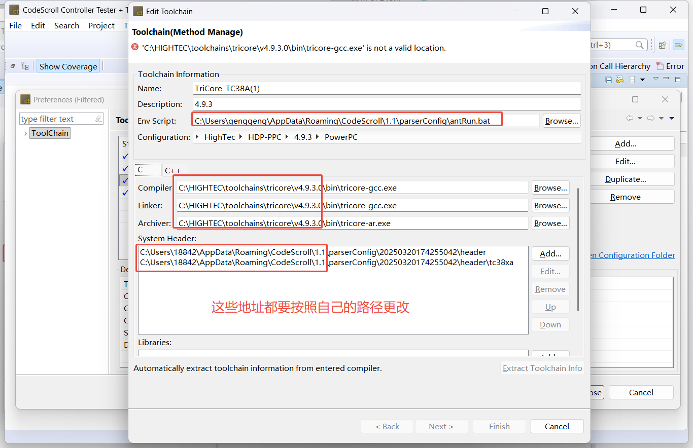This screenshot has height=448, width=693.
Task: Click the hierarchy tree icon beside Show Coverage
Action: [24, 66]
